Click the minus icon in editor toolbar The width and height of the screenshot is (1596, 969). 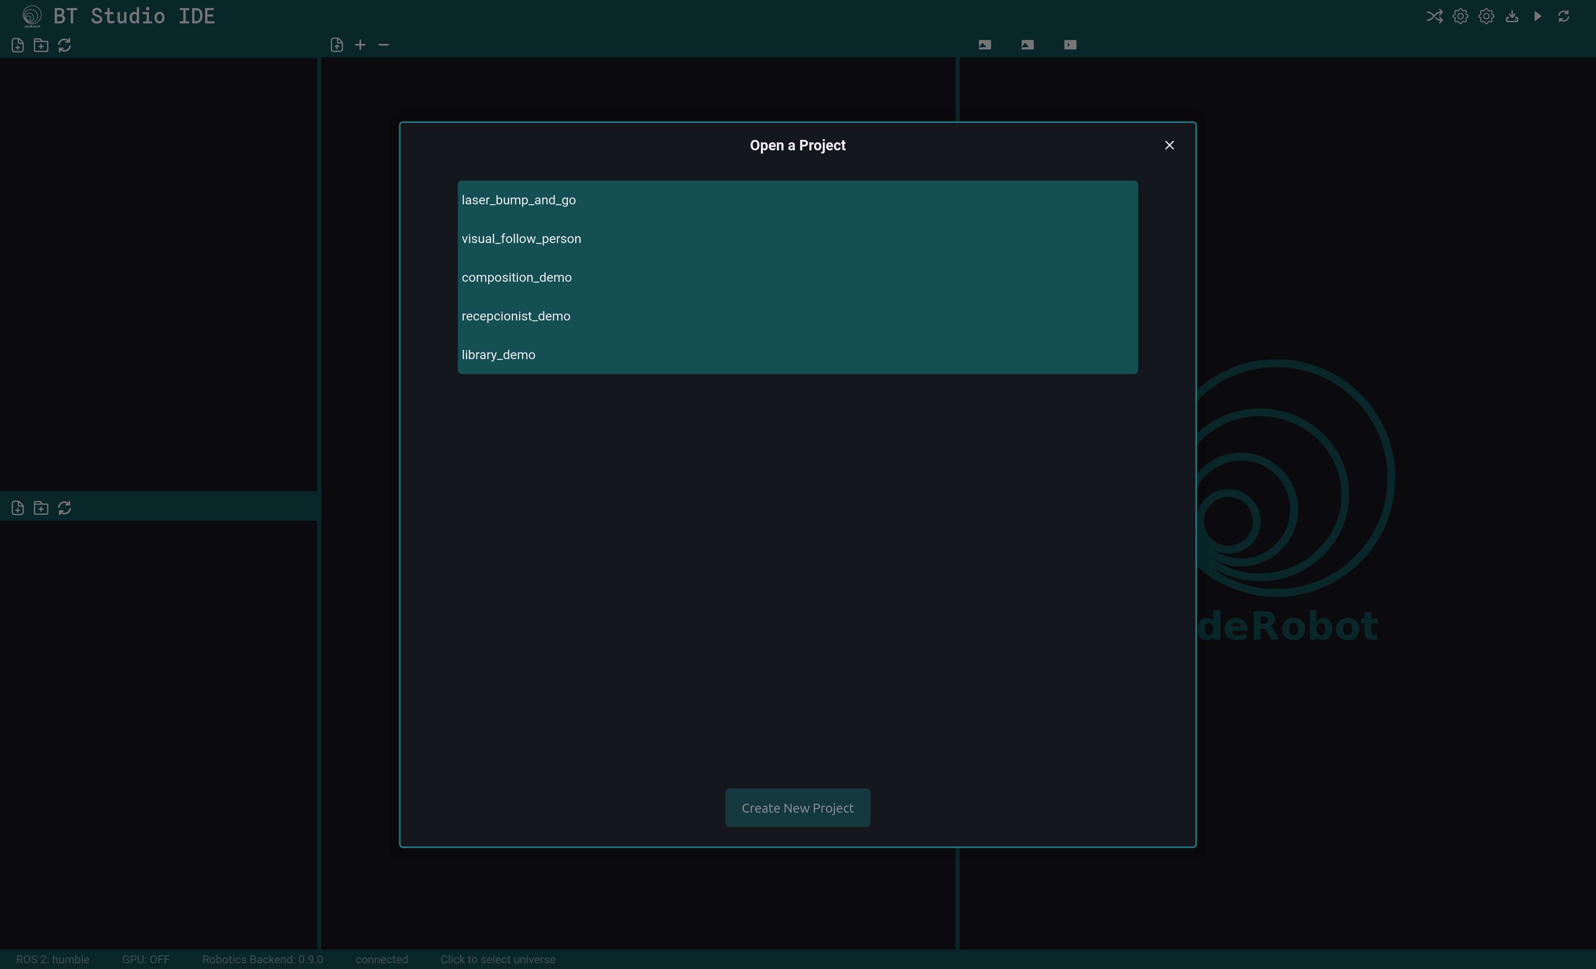pos(383,45)
